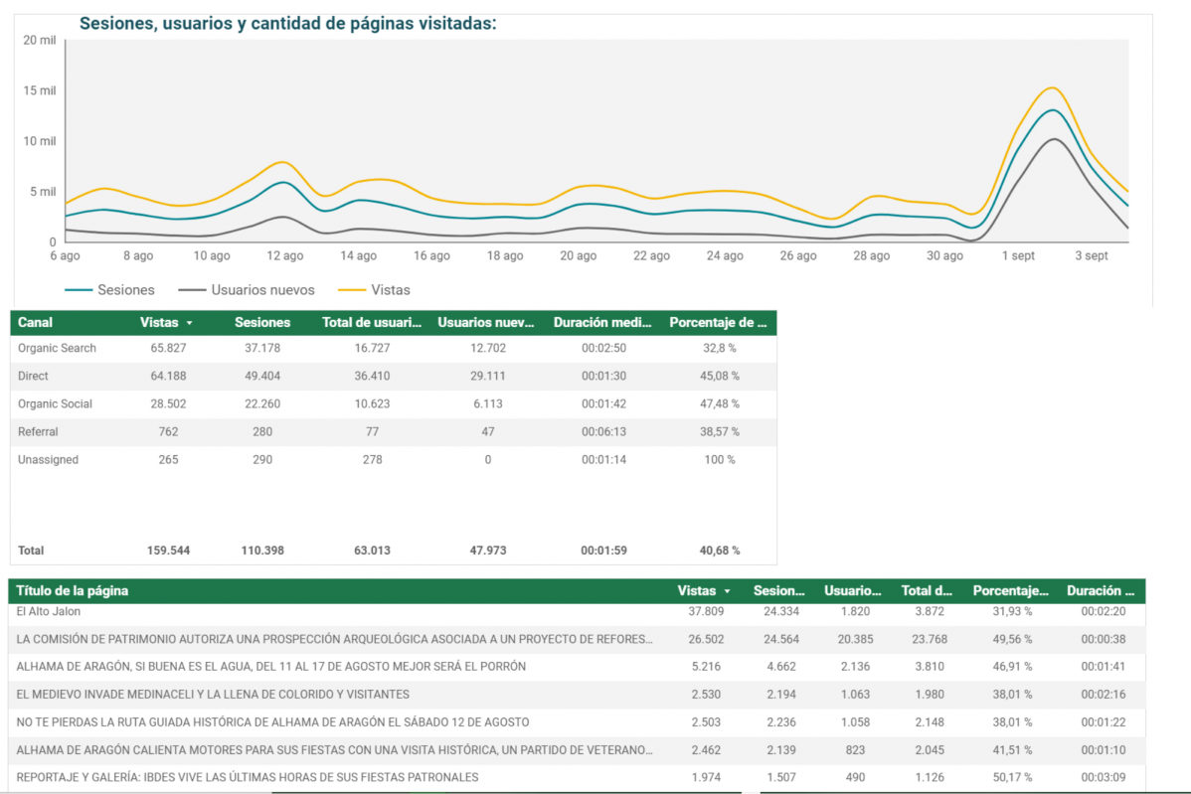
Task: Sort channel table by Vistas arrow
Action: pos(189,323)
